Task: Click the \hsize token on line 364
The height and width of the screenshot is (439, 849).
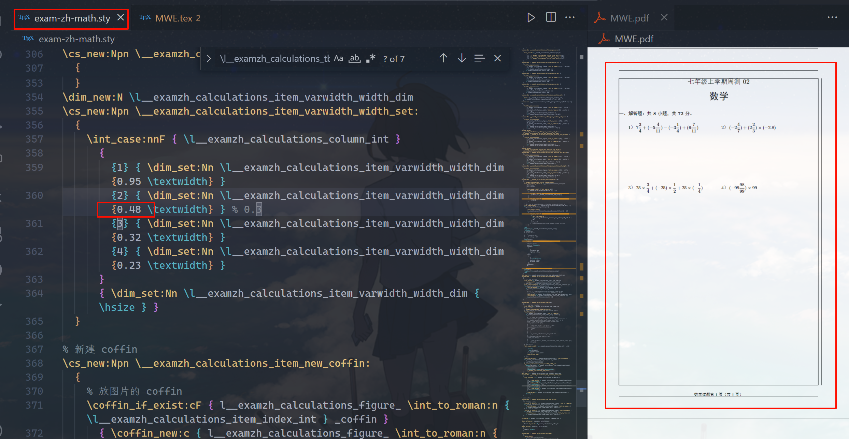Action: [x=117, y=307]
